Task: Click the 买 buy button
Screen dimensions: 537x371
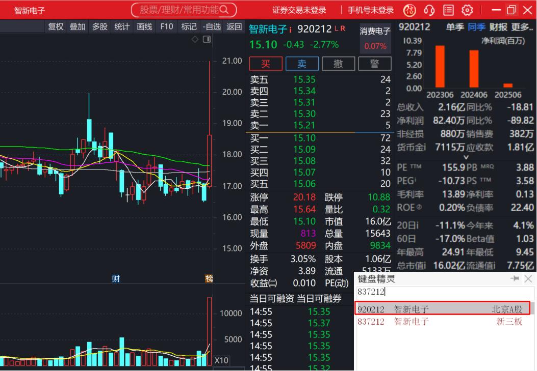Action: pos(266,64)
